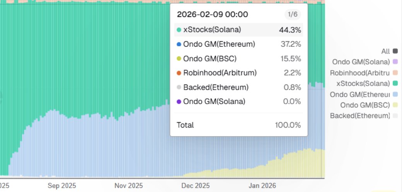
Task: Click the Sep 2025 axis label
Action: (62, 185)
